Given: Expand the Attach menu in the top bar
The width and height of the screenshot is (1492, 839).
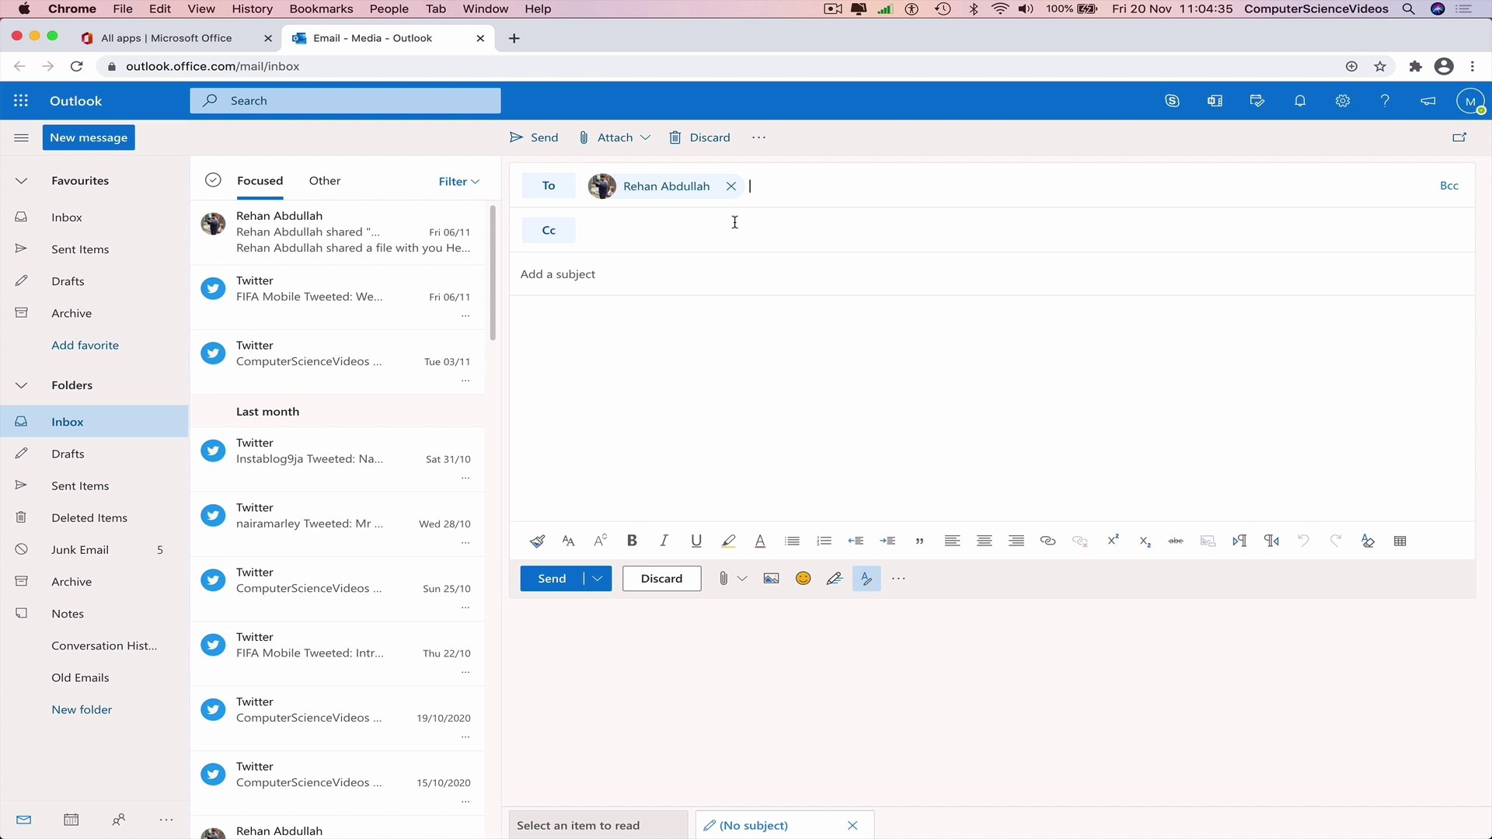Looking at the screenshot, I should 647,138.
